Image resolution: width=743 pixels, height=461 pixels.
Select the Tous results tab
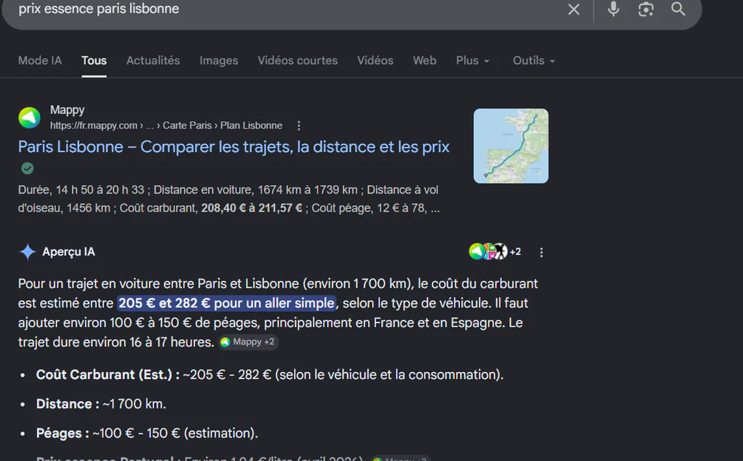click(94, 61)
